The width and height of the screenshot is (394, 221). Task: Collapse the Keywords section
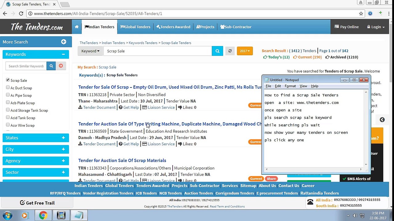(63, 54)
